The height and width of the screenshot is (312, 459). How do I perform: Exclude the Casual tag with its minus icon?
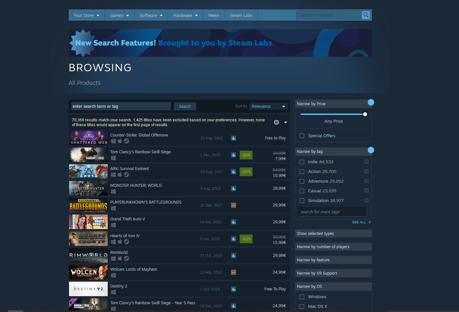click(366, 191)
